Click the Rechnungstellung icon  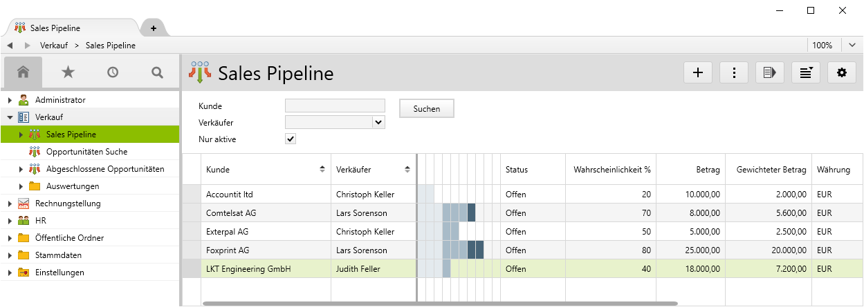(x=24, y=204)
